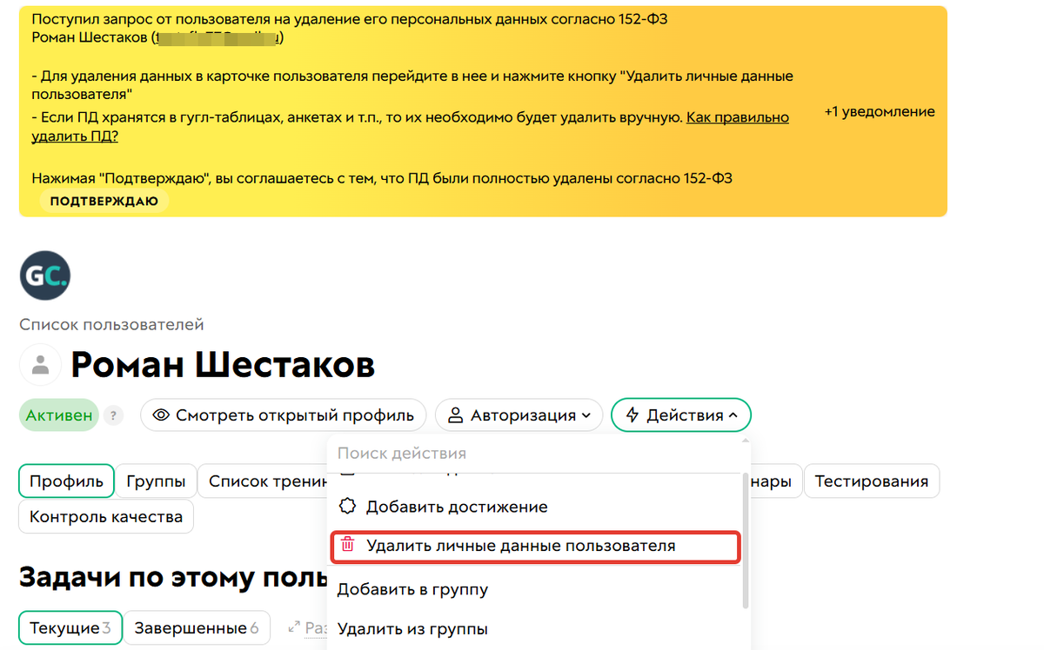Click the GC logo avatar
Viewport: 1044px width, 650px height.
[x=45, y=276]
